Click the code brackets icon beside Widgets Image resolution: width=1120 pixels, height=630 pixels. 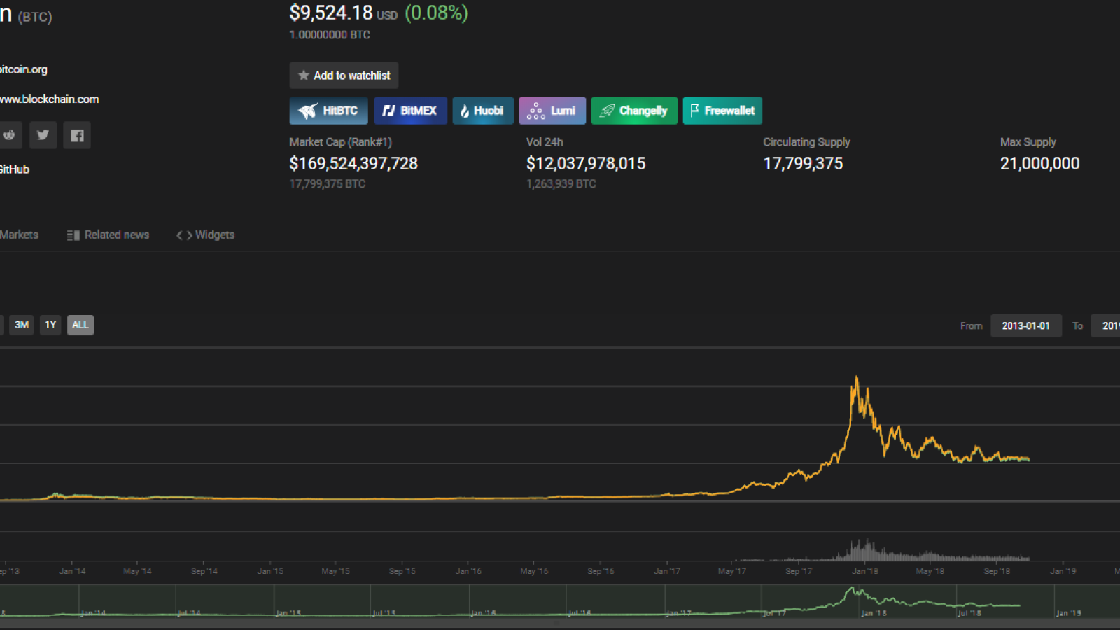pyautogui.click(x=184, y=235)
